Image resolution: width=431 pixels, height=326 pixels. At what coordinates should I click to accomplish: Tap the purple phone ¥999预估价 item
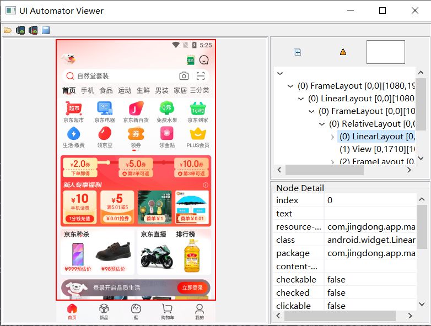point(78,257)
